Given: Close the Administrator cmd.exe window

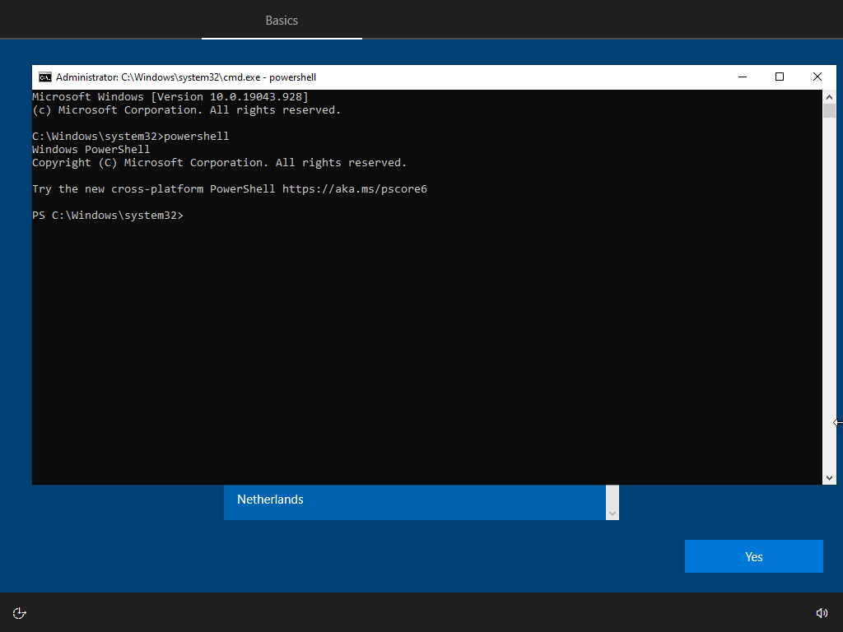Looking at the screenshot, I should 817,77.
